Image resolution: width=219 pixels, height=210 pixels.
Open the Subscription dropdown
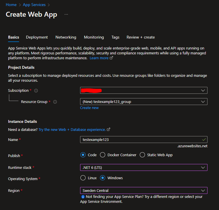[144, 90]
